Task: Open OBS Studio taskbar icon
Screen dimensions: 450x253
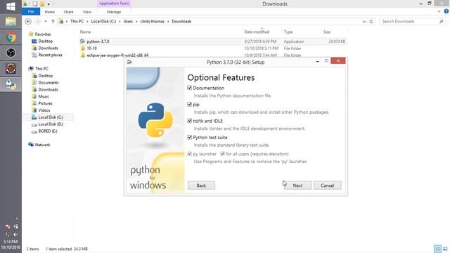Action: pos(11,53)
